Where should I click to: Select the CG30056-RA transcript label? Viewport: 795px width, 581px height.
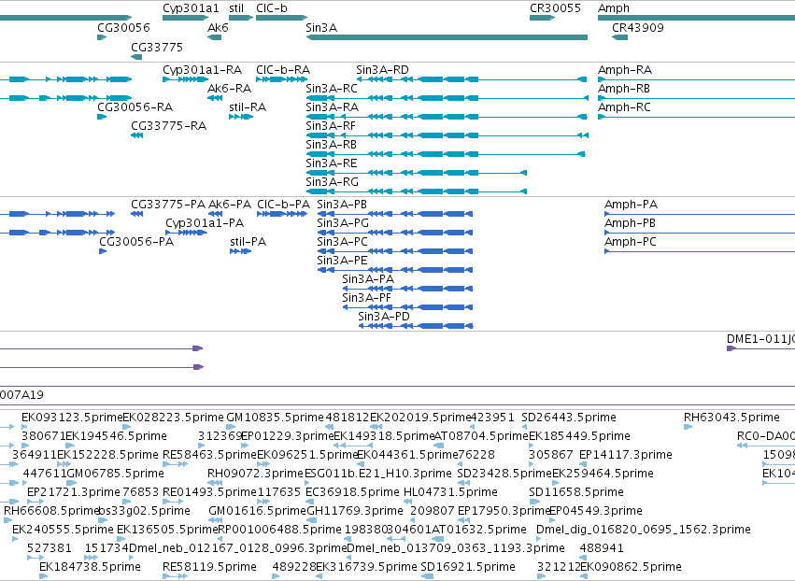click(x=135, y=107)
